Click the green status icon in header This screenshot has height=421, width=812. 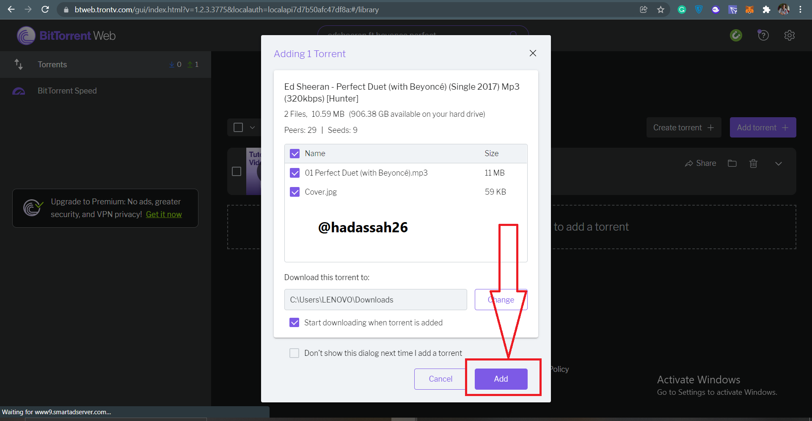[x=736, y=35]
